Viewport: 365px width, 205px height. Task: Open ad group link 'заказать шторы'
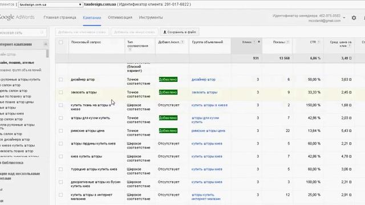204,92
